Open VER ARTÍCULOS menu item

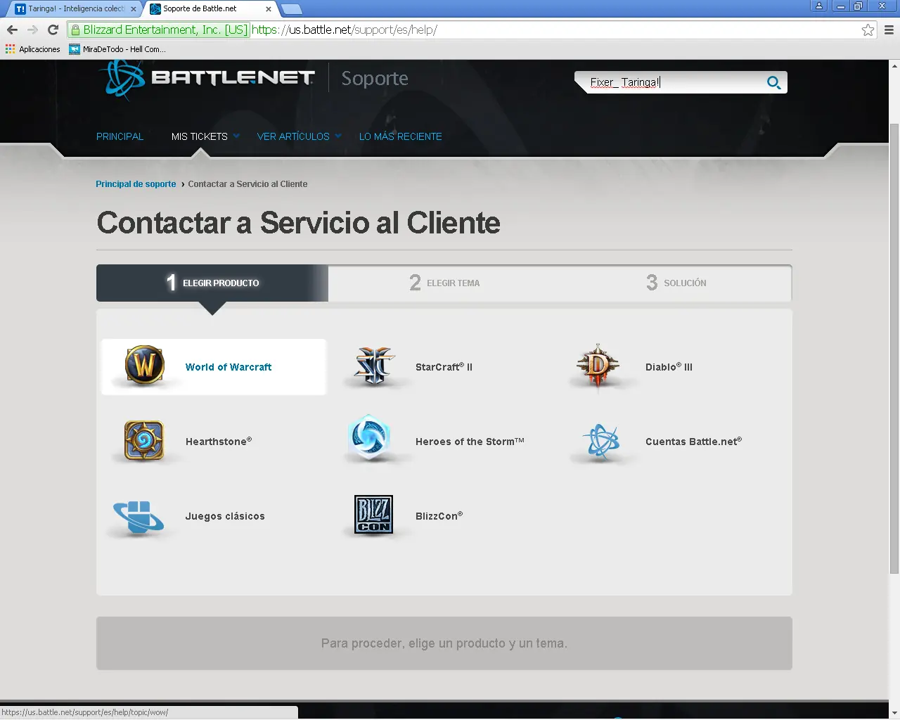pyautogui.click(x=293, y=136)
